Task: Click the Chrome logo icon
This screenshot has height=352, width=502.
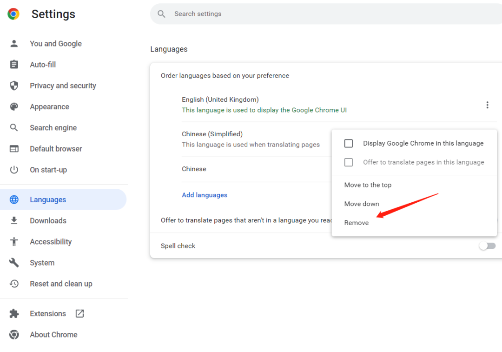Action: tap(13, 14)
